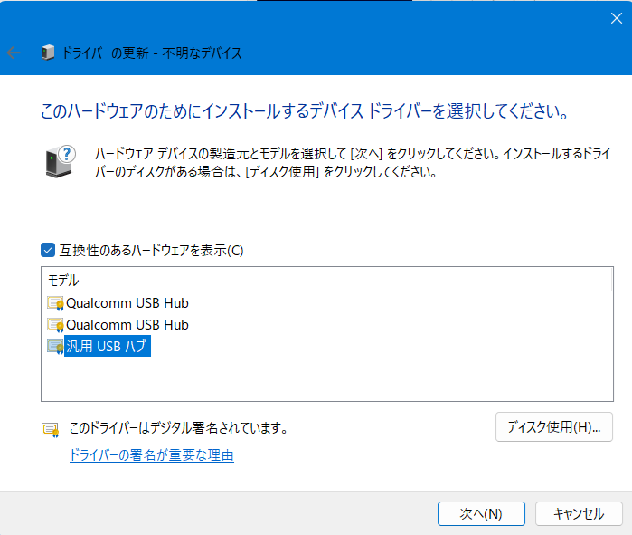
Task: Close the driver update dialog
Action: pyautogui.click(x=617, y=18)
